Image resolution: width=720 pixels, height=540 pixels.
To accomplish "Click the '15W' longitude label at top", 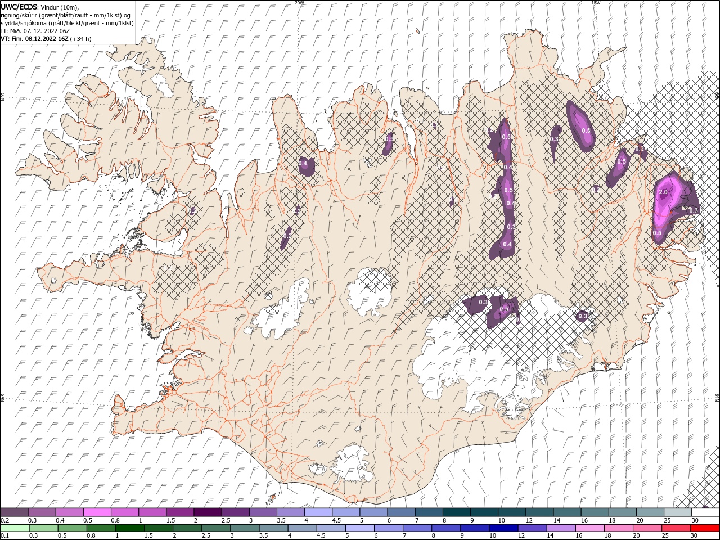I will click(x=596, y=3).
